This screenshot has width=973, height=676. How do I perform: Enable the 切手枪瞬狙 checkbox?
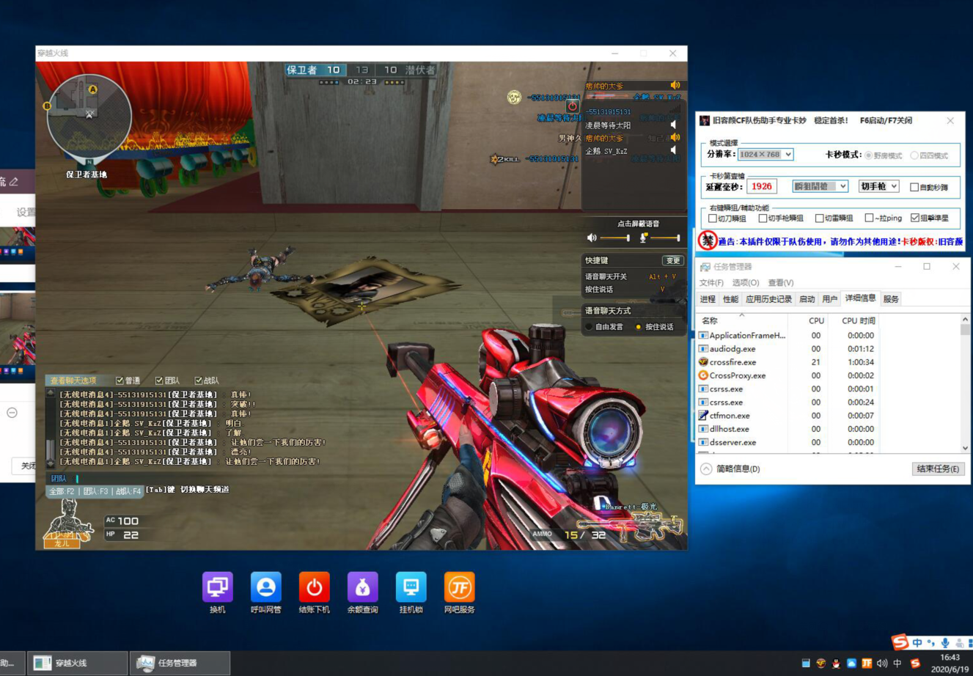[x=763, y=218]
